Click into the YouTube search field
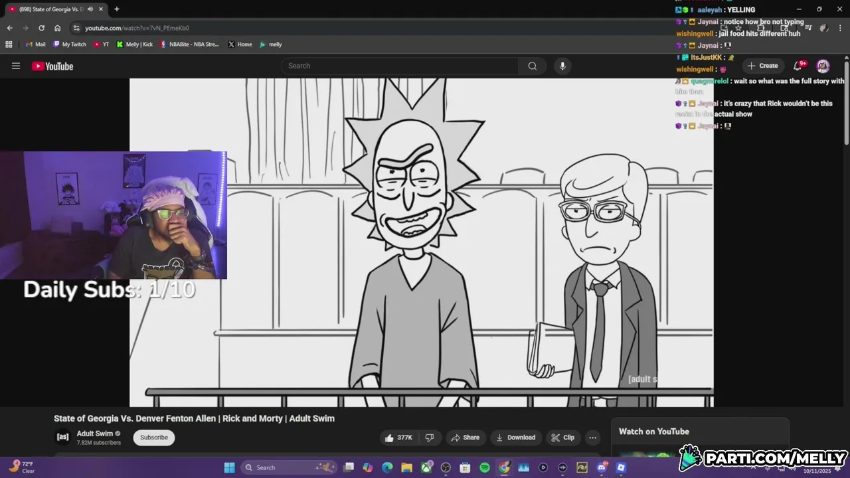 [400, 66]
